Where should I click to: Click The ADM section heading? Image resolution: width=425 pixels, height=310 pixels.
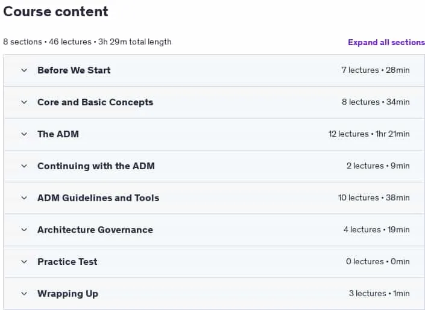(58, 134)
